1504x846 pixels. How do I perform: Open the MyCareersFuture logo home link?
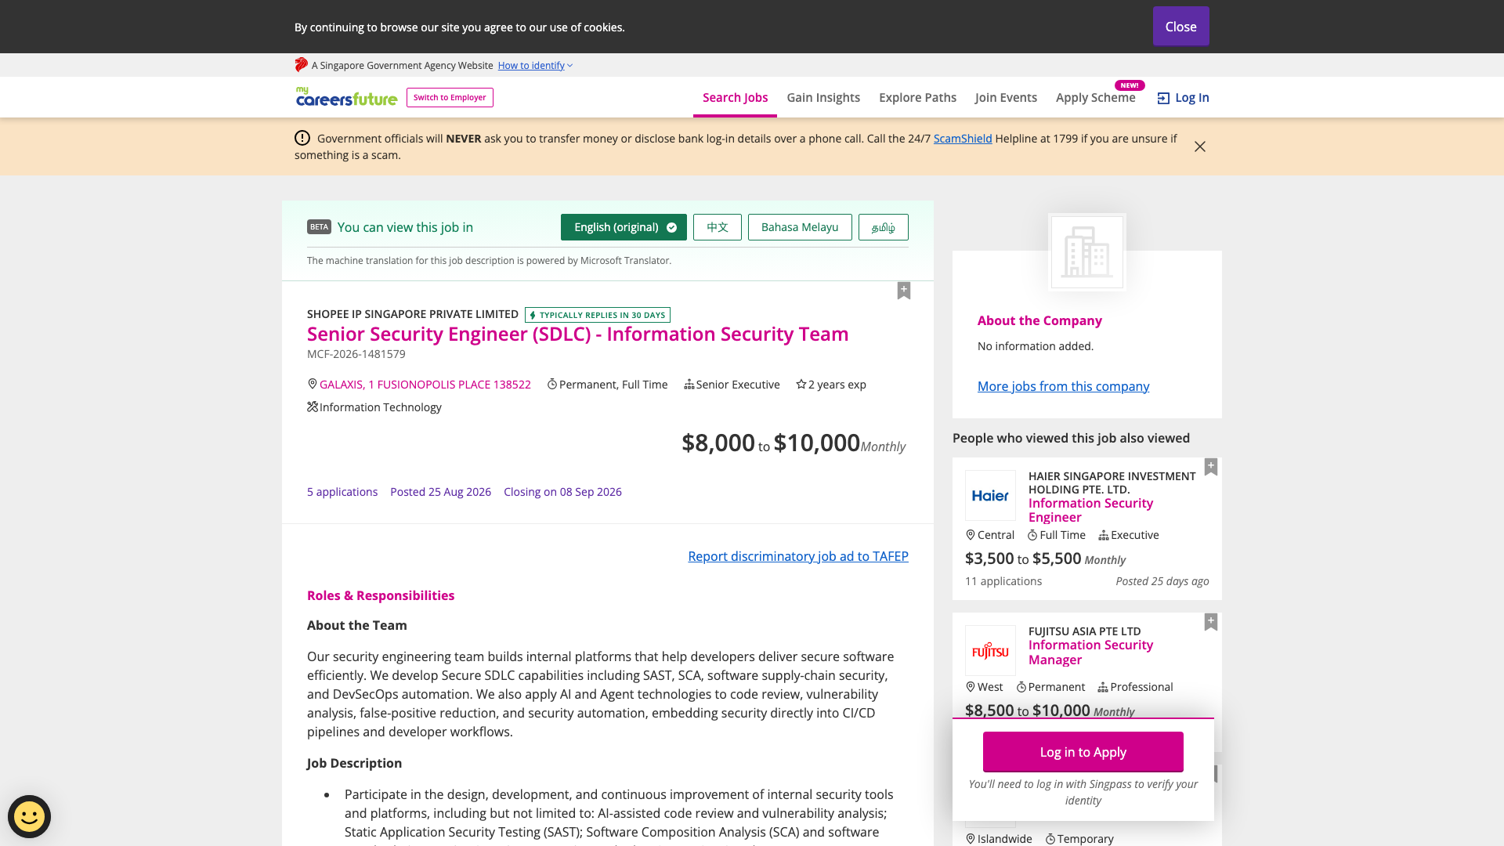[346, 97]
